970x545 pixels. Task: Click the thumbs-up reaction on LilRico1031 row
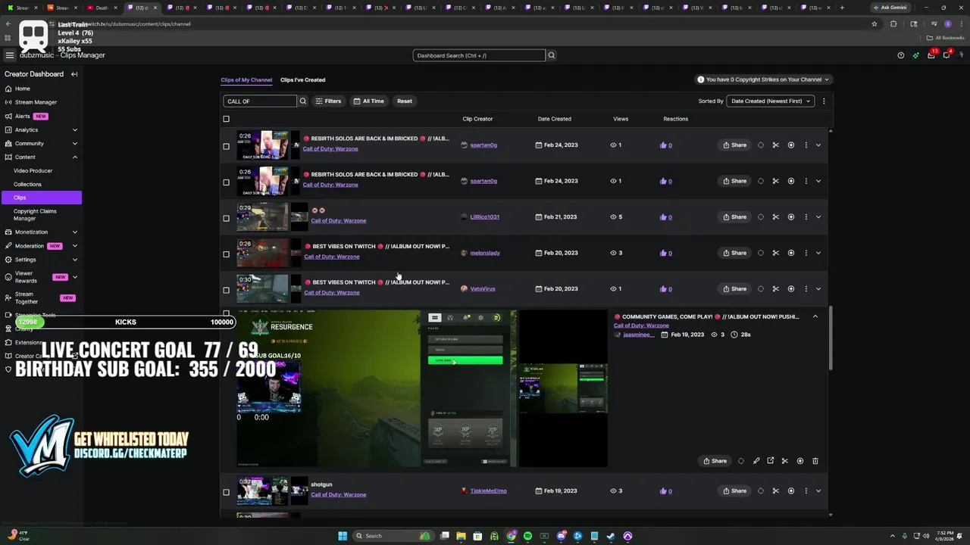click(664, 217)
